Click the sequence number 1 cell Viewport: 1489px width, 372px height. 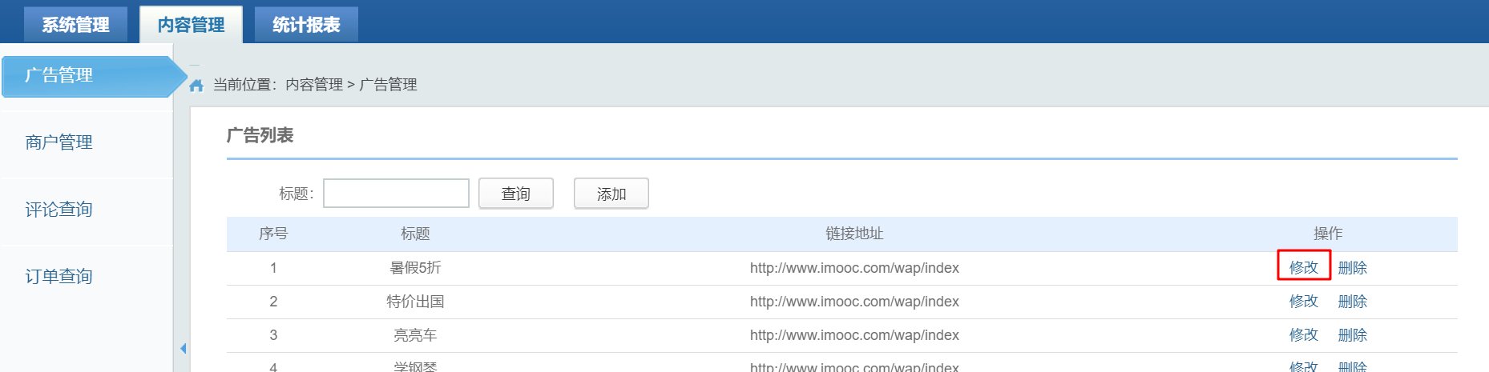pyautogui.click(x=273, y=268)
